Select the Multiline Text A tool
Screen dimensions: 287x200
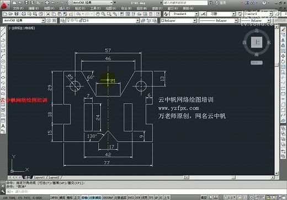click(3, 126)
